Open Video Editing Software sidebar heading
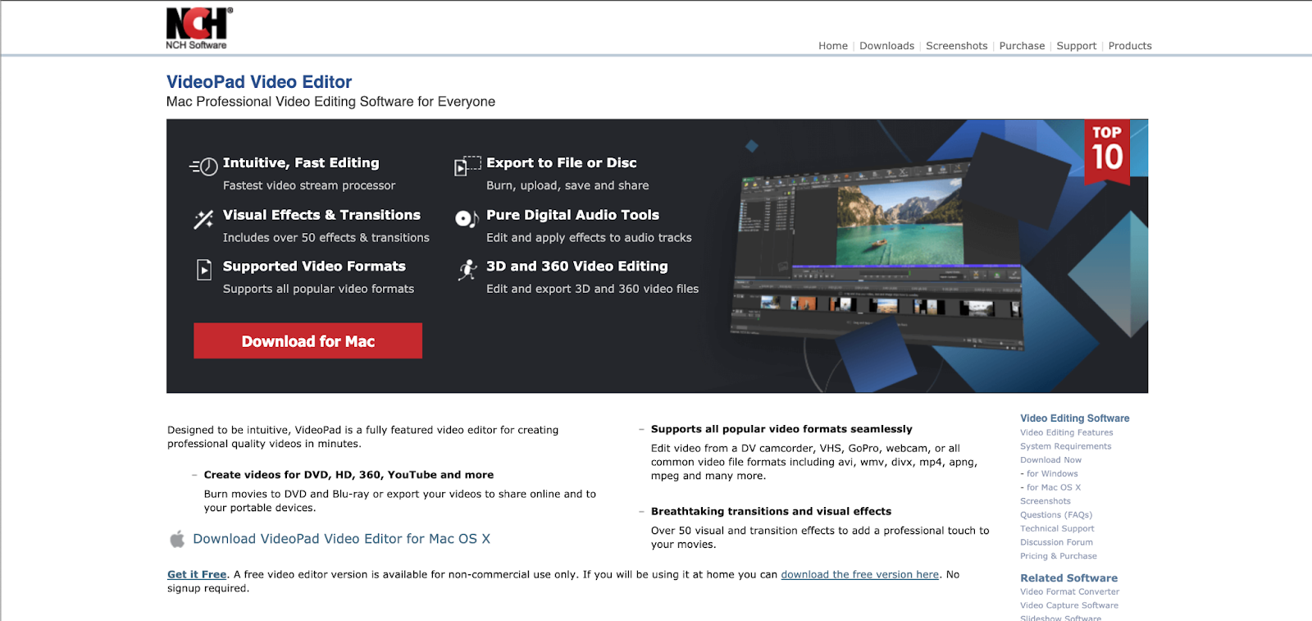Viewport: 1312px width, 621px height. point(1074,418)
